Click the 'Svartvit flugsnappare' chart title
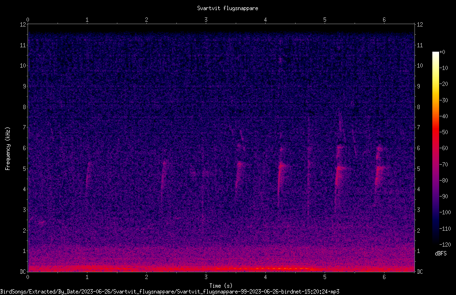Screen dimensions: 456x295 tap(228, 8)
